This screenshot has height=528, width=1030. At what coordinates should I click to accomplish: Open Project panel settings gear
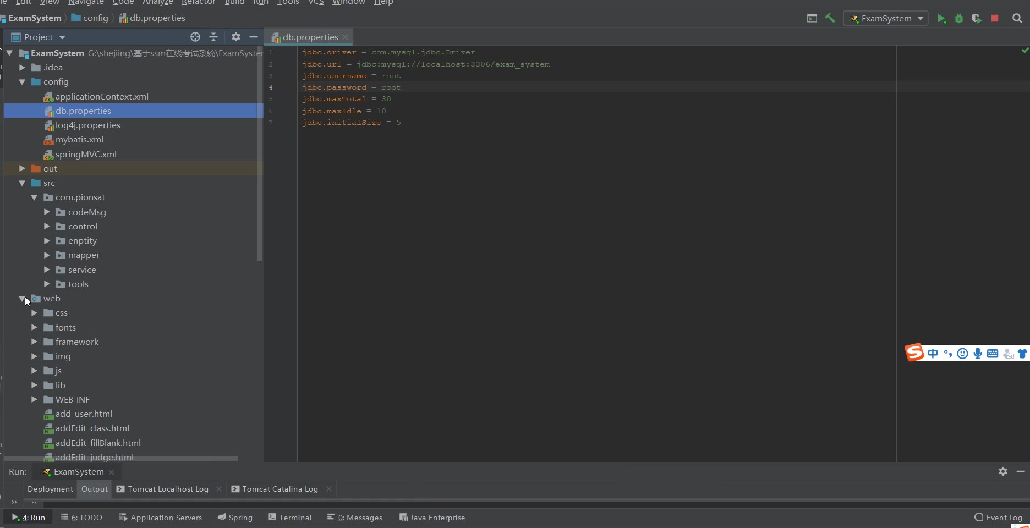click(236, 37)
